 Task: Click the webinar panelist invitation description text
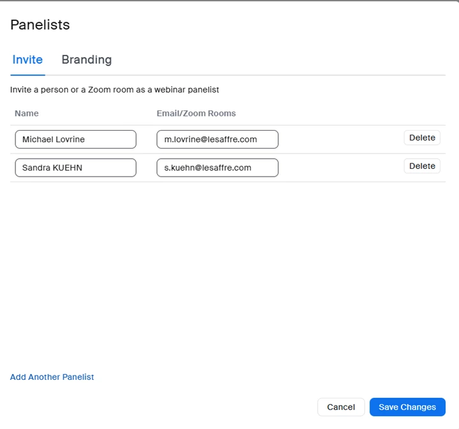click(x=114, y=90)
